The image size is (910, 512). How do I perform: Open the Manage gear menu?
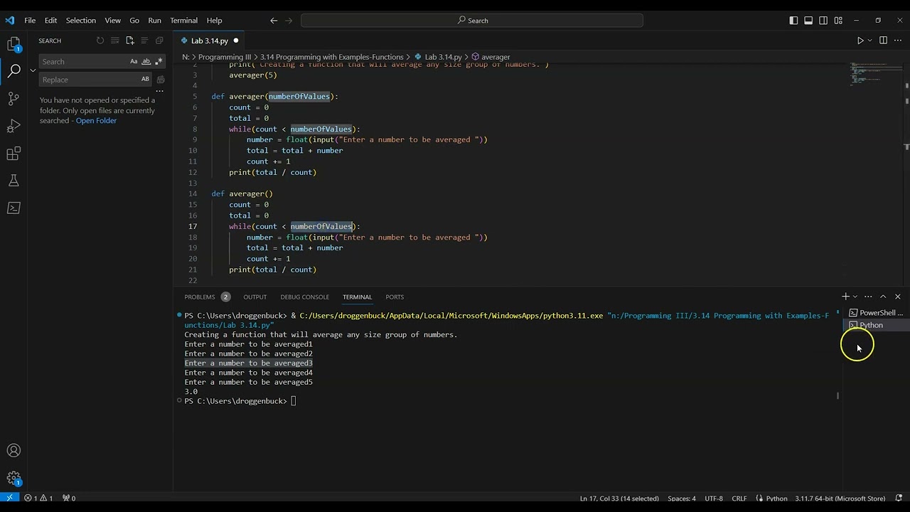tap(14, 479)
